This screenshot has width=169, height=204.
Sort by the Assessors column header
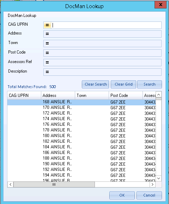coord(149,95)
